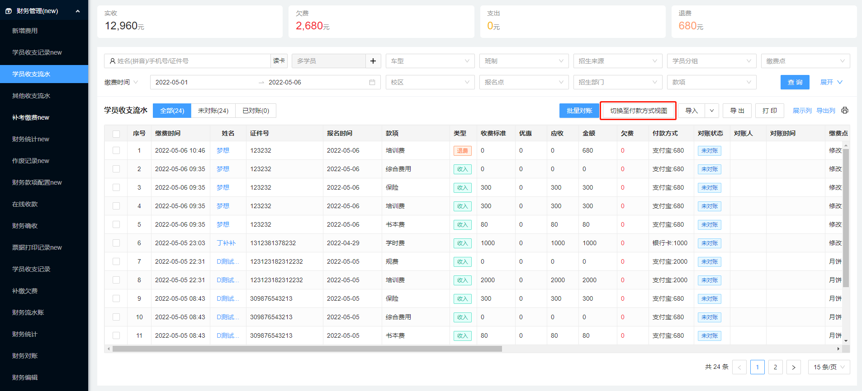Open 财务对账 in the sidebar
The width and height of the screenshot is (862, 391).
pos(25,356)
